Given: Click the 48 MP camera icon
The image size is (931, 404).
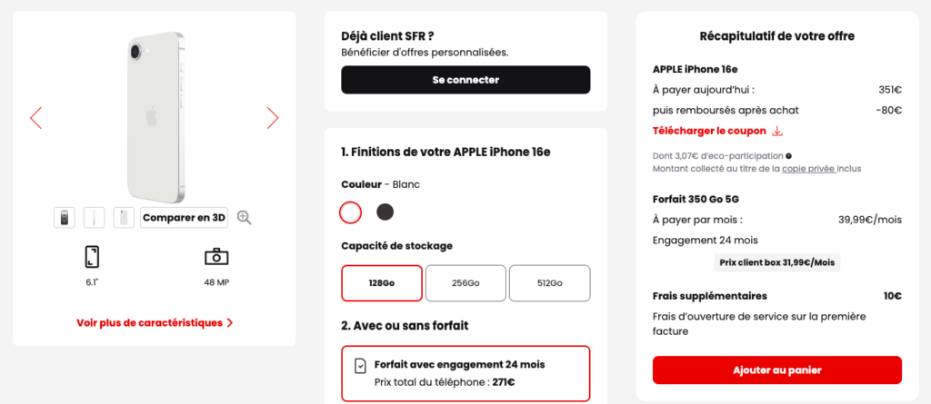Looking at the screenshot, I should [216, 257].
